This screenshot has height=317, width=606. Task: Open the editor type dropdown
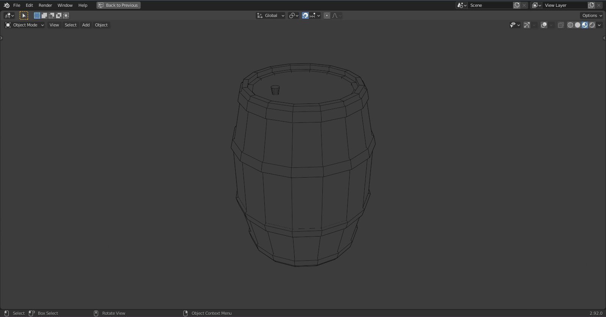point(9,15)
